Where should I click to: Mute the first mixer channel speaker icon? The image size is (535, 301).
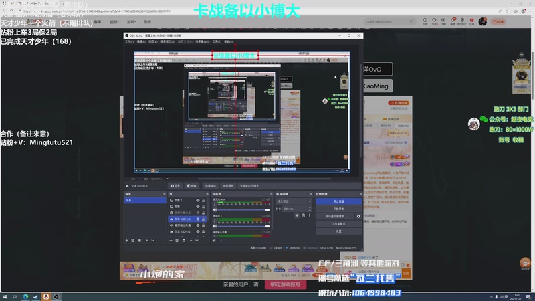tap(215, 209)
